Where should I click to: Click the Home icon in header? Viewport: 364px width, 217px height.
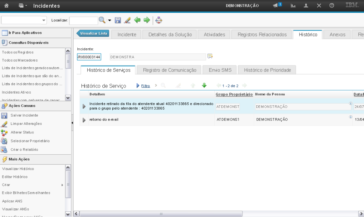[6, 6]
